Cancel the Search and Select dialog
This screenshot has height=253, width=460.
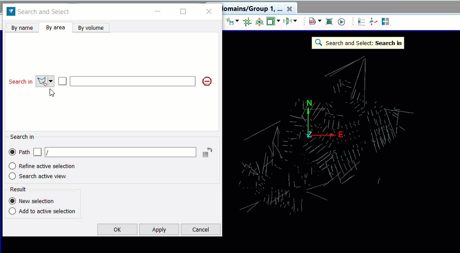click(201, 230)
